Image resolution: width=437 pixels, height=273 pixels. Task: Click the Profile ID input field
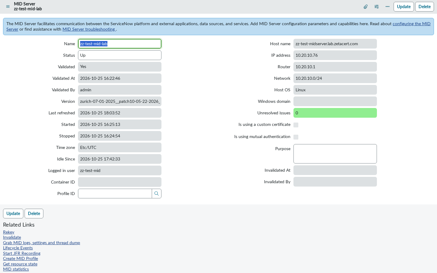pyautogui.click(x=115, y=194)
